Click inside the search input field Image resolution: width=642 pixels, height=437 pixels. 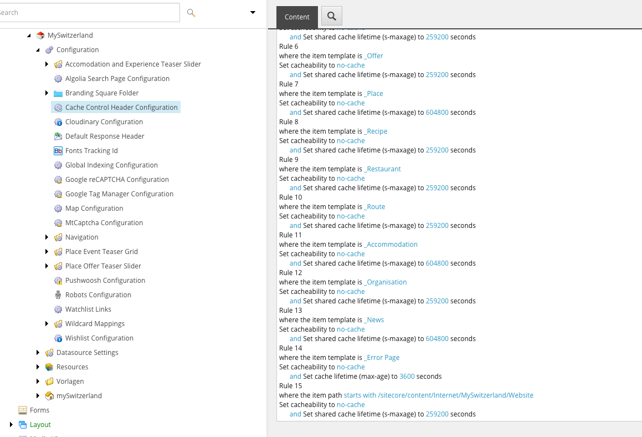pyautogui.click(x=89, y=12)
